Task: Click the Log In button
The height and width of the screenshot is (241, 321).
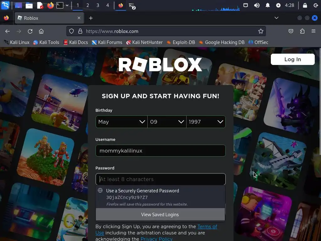Action: pos(292,59)
